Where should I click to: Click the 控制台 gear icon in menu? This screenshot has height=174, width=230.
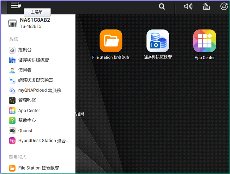tap(12, 50)
